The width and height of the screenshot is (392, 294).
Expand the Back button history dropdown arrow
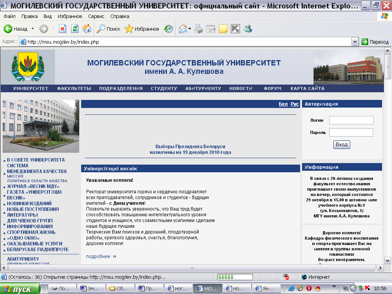pos(33,29)
